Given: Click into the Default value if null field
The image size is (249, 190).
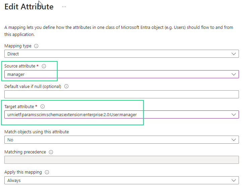Looking at the screenshot, I should [121, 94].
